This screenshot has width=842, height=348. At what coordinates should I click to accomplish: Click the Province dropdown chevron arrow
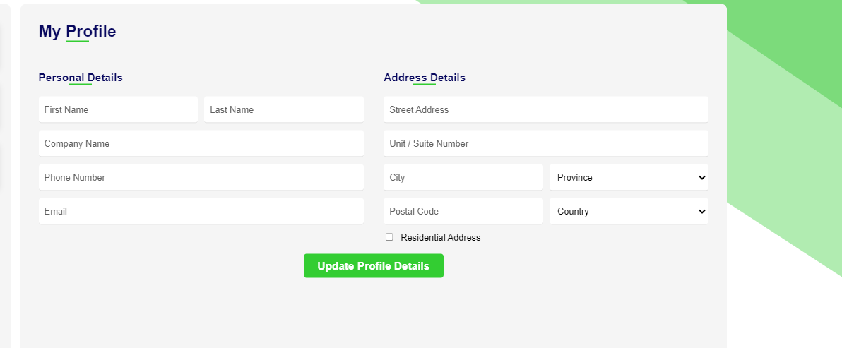[x=701, y=178]
